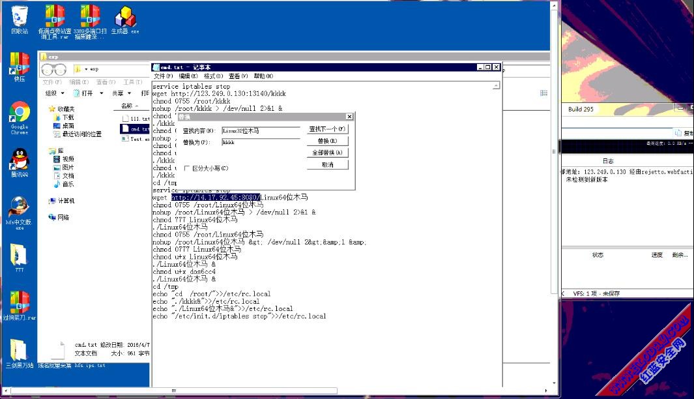This screenshot has height=399, width=694.
Task: Click 计算机 in the Explorer navigation pane
Action: pos(65,201)
